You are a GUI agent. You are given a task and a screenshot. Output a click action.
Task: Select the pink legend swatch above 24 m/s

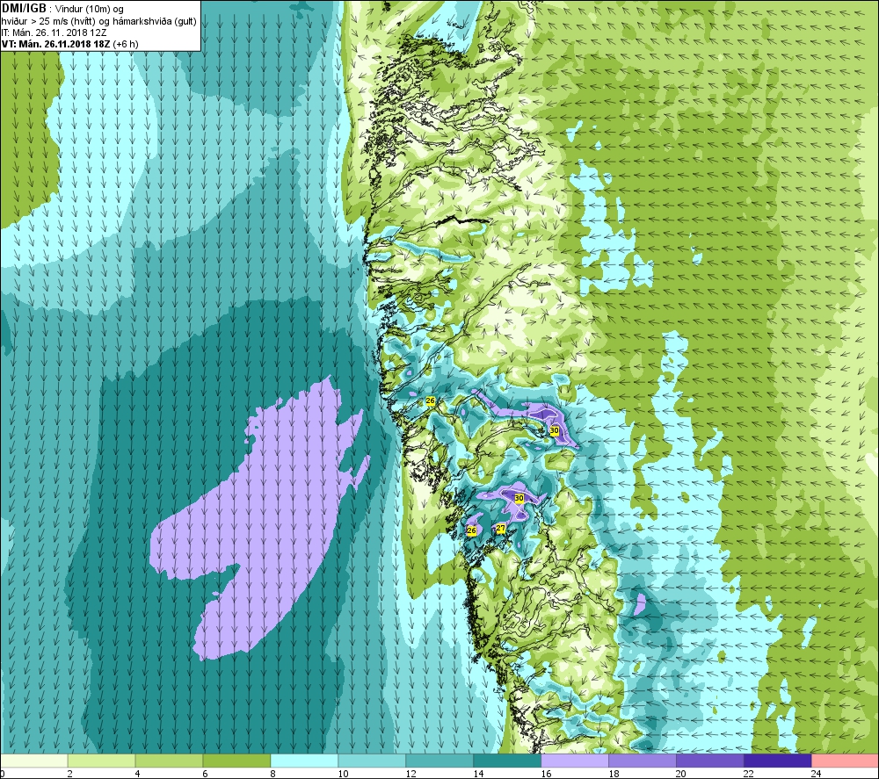pyautogui.click(x=846, y=761)
